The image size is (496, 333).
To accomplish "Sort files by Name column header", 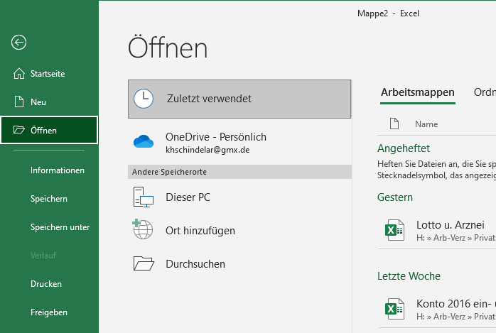I will point(426,124).
